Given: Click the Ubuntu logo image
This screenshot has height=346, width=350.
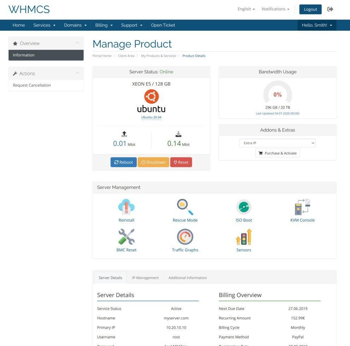Looking at the screenshot, I should pyautogui.click(x=152, y=101).
